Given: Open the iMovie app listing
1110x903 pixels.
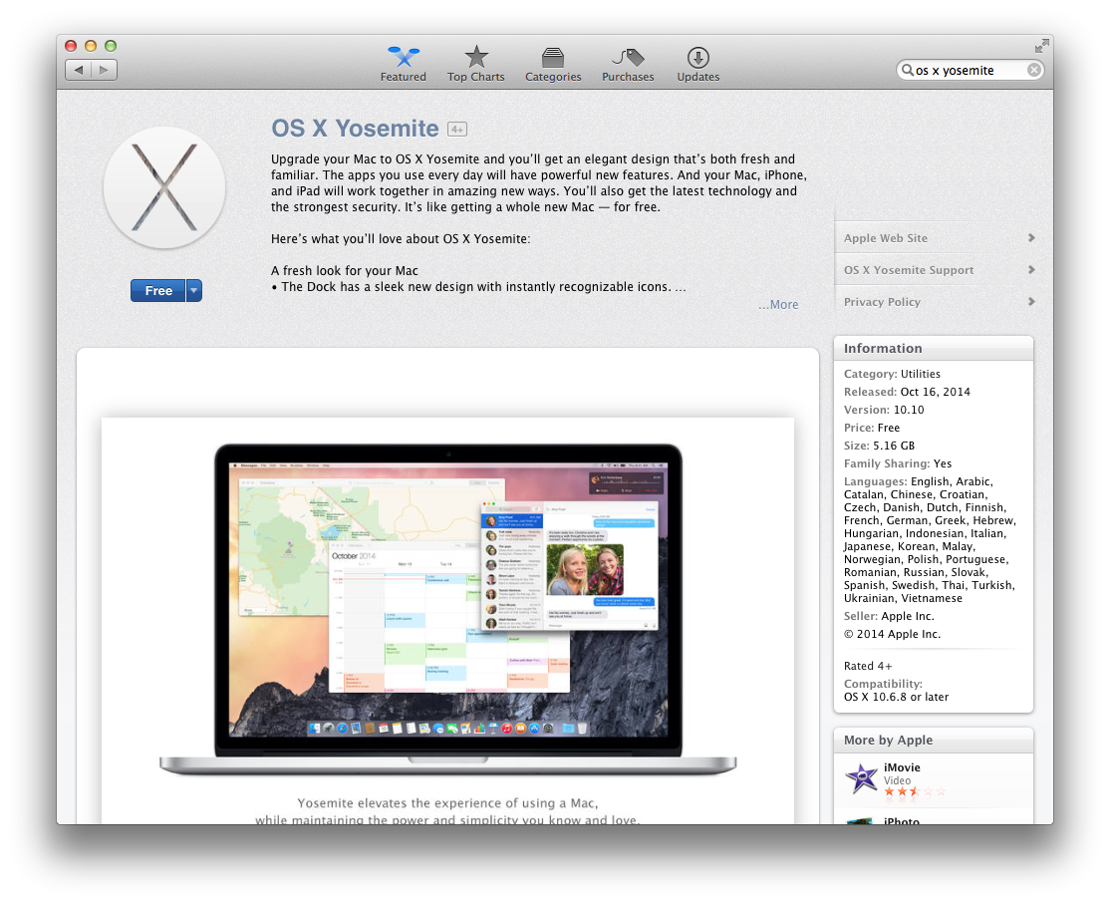Looking at the screenshot, I should click(902, 767).
